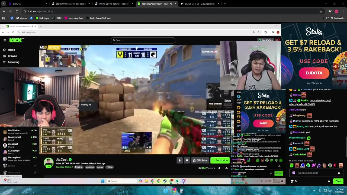
Task: Open the Chrome profile avatar
Action: [336, 11]
